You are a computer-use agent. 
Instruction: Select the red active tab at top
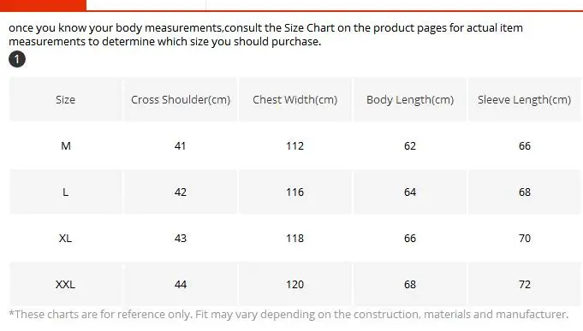pyautogui.click(x=43, y=5)
